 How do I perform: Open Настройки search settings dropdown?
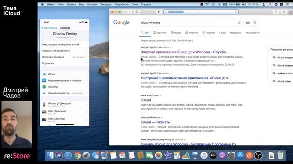(x=236, y=33)
